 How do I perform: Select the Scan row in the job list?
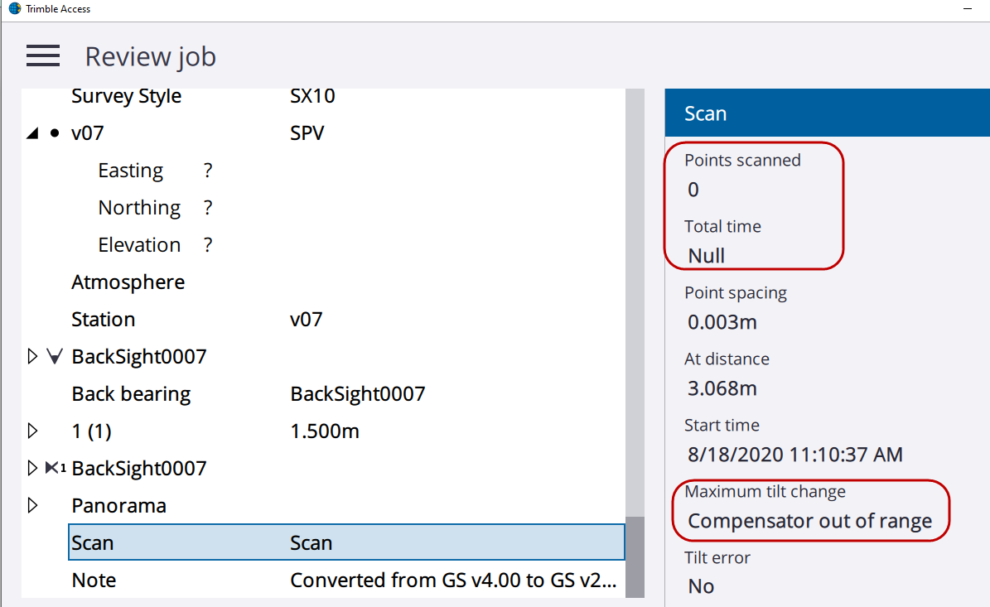345,543
